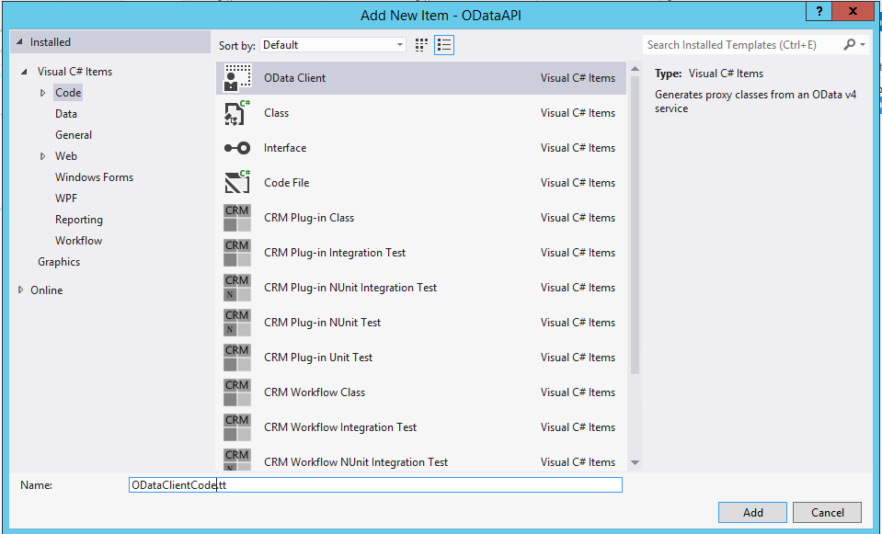
Task: Select the CRM Plug-in NUnit Test icon
Action: click(x=237, y=322)
